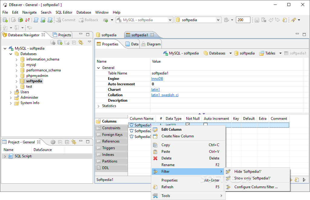Open the Tools submenu in context menu
This screenshot has width=310, height=200.
click(x=188, y=196)
